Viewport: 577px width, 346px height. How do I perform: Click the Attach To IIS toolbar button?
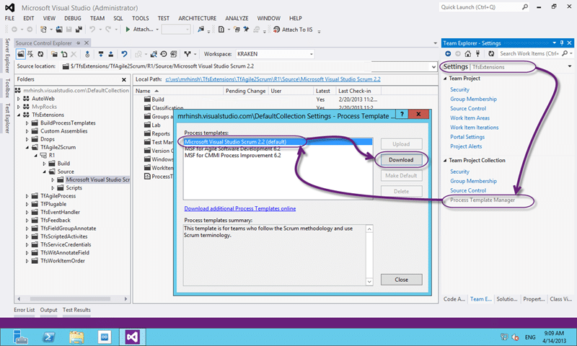[x=294, y=30]
